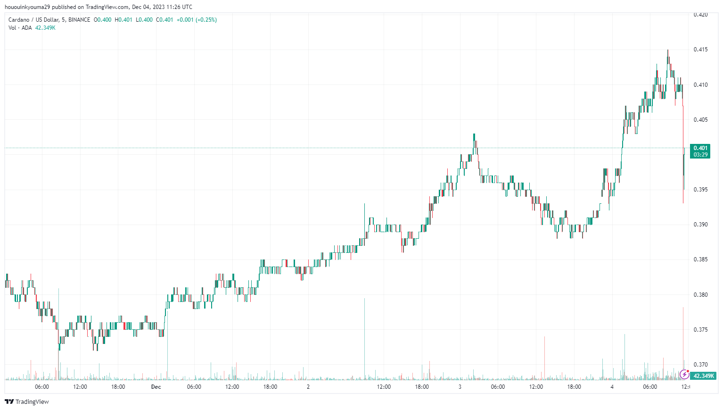
Task: Select the Vol · ADA indicator label
Action: point(20,28)
